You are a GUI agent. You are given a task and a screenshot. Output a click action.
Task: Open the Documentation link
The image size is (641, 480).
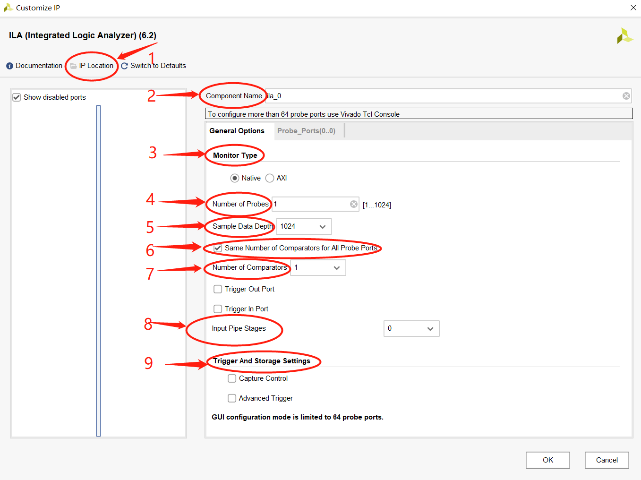[39, 66]
